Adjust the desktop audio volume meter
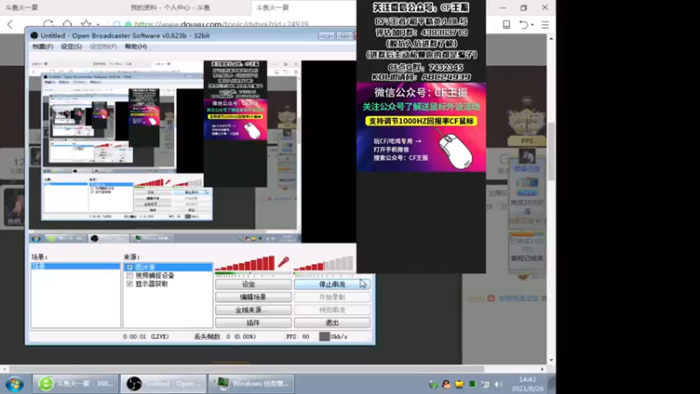Screen dimensions: 700x394 (x=324, y=264)
